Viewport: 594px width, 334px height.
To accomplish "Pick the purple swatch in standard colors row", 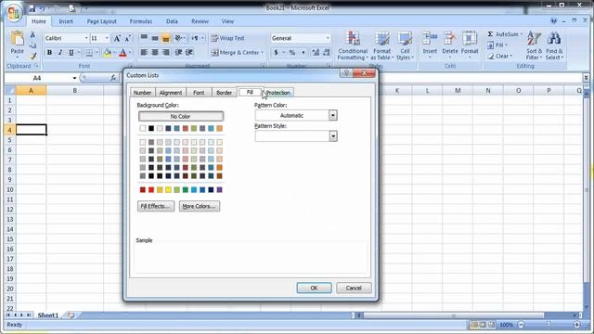I will pos(219,189).
